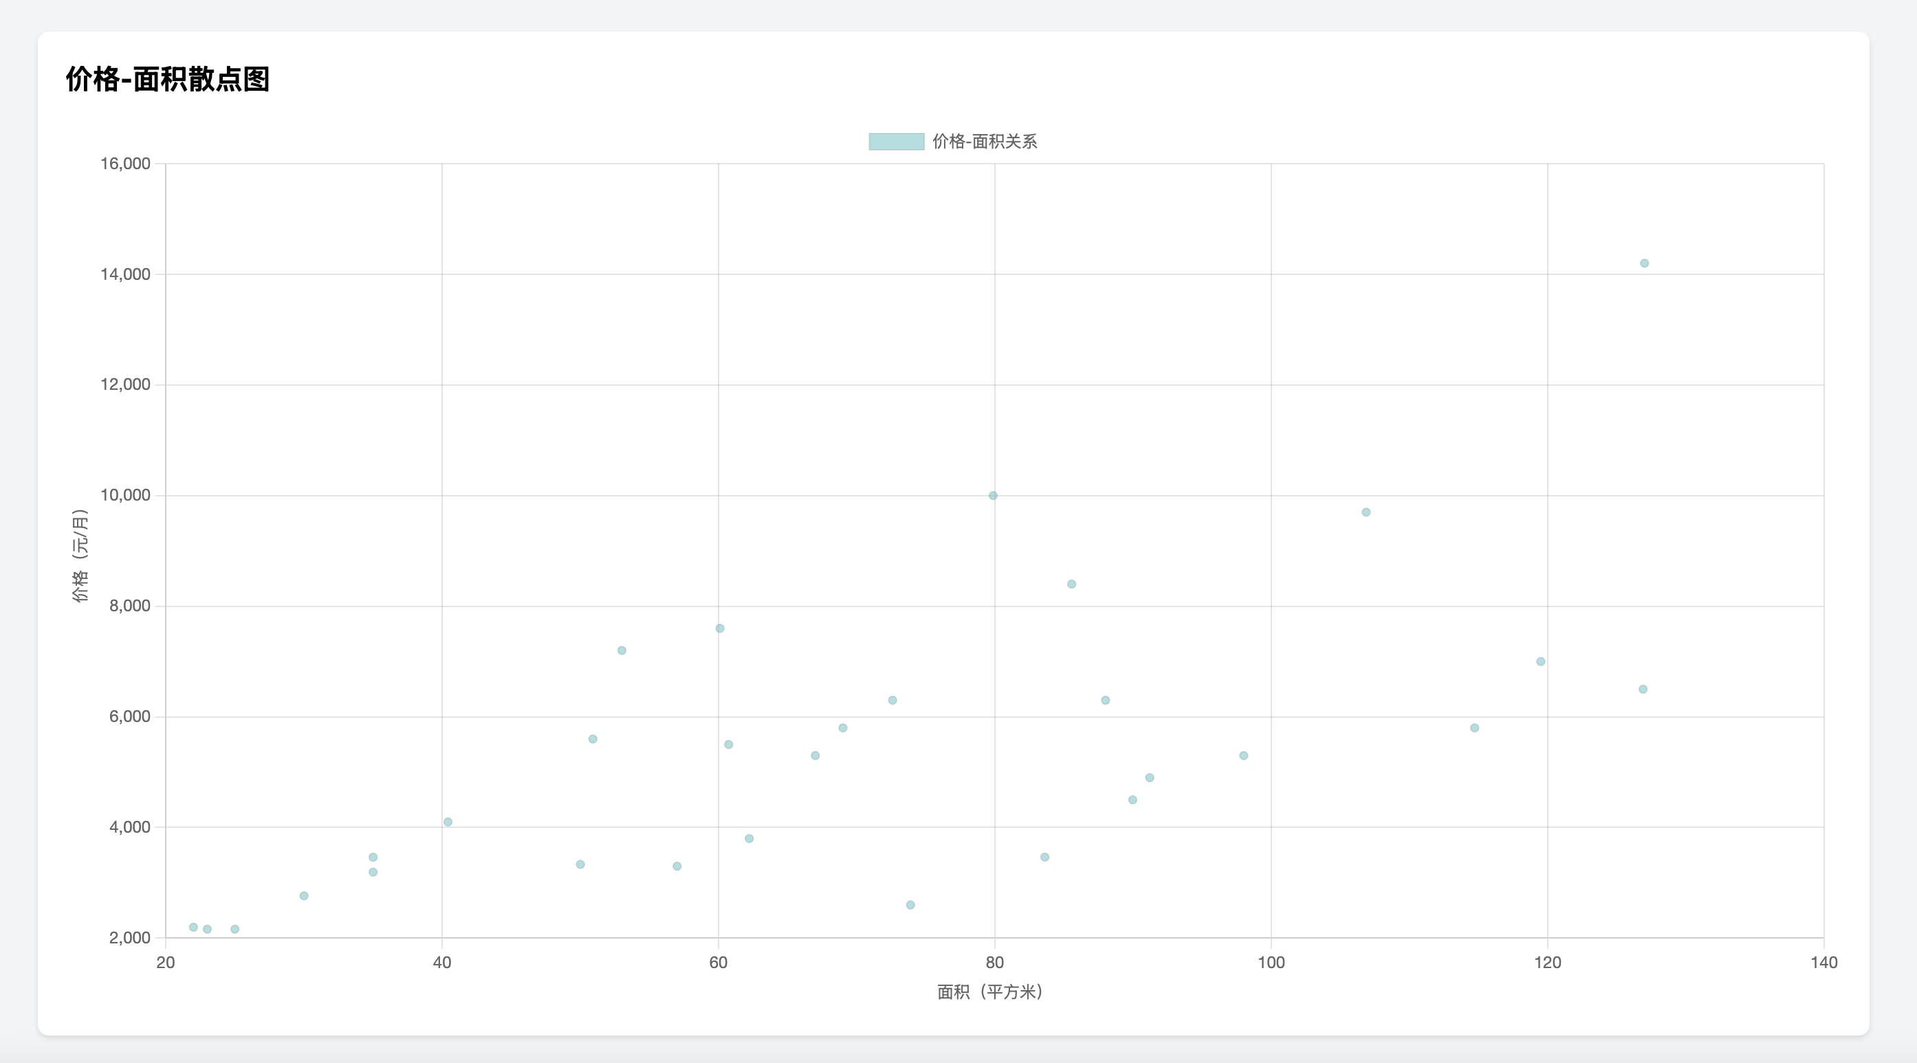Select the data point near area 119, price 7,000
1917x1063 pixels.
(x=1540, y=661)
